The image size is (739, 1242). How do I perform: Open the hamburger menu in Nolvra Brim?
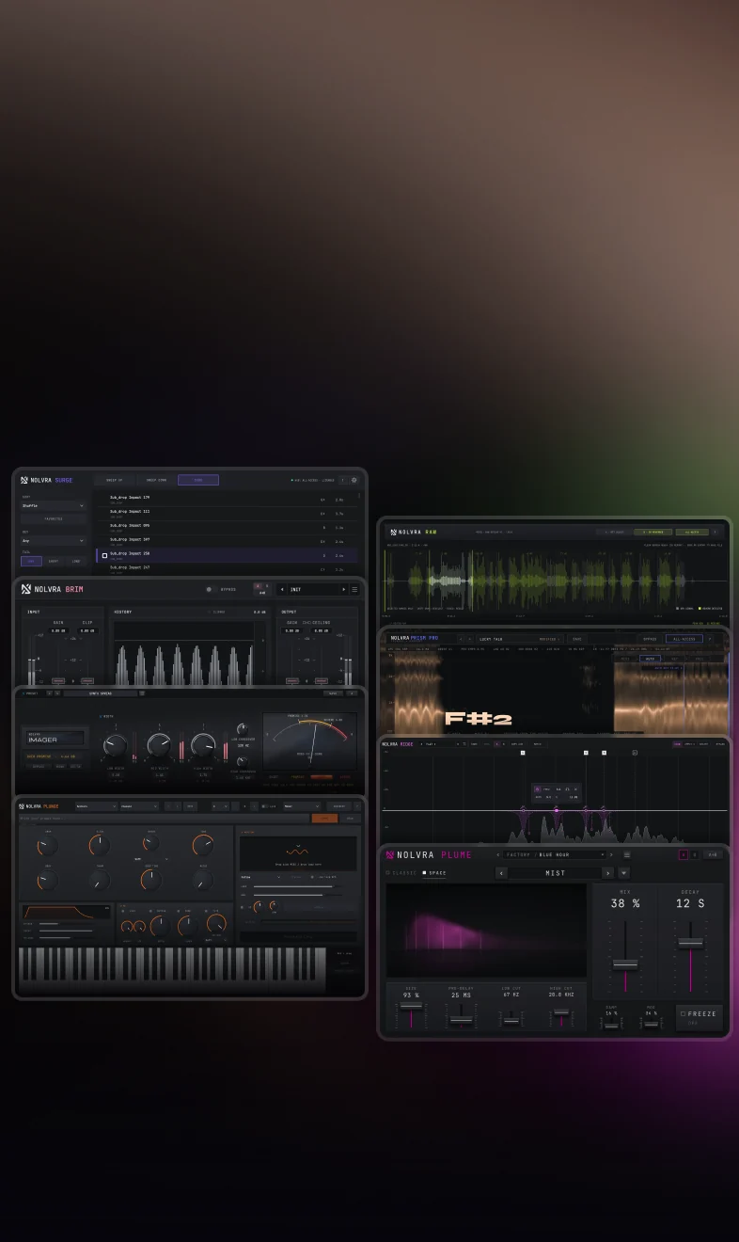[354, 589]
